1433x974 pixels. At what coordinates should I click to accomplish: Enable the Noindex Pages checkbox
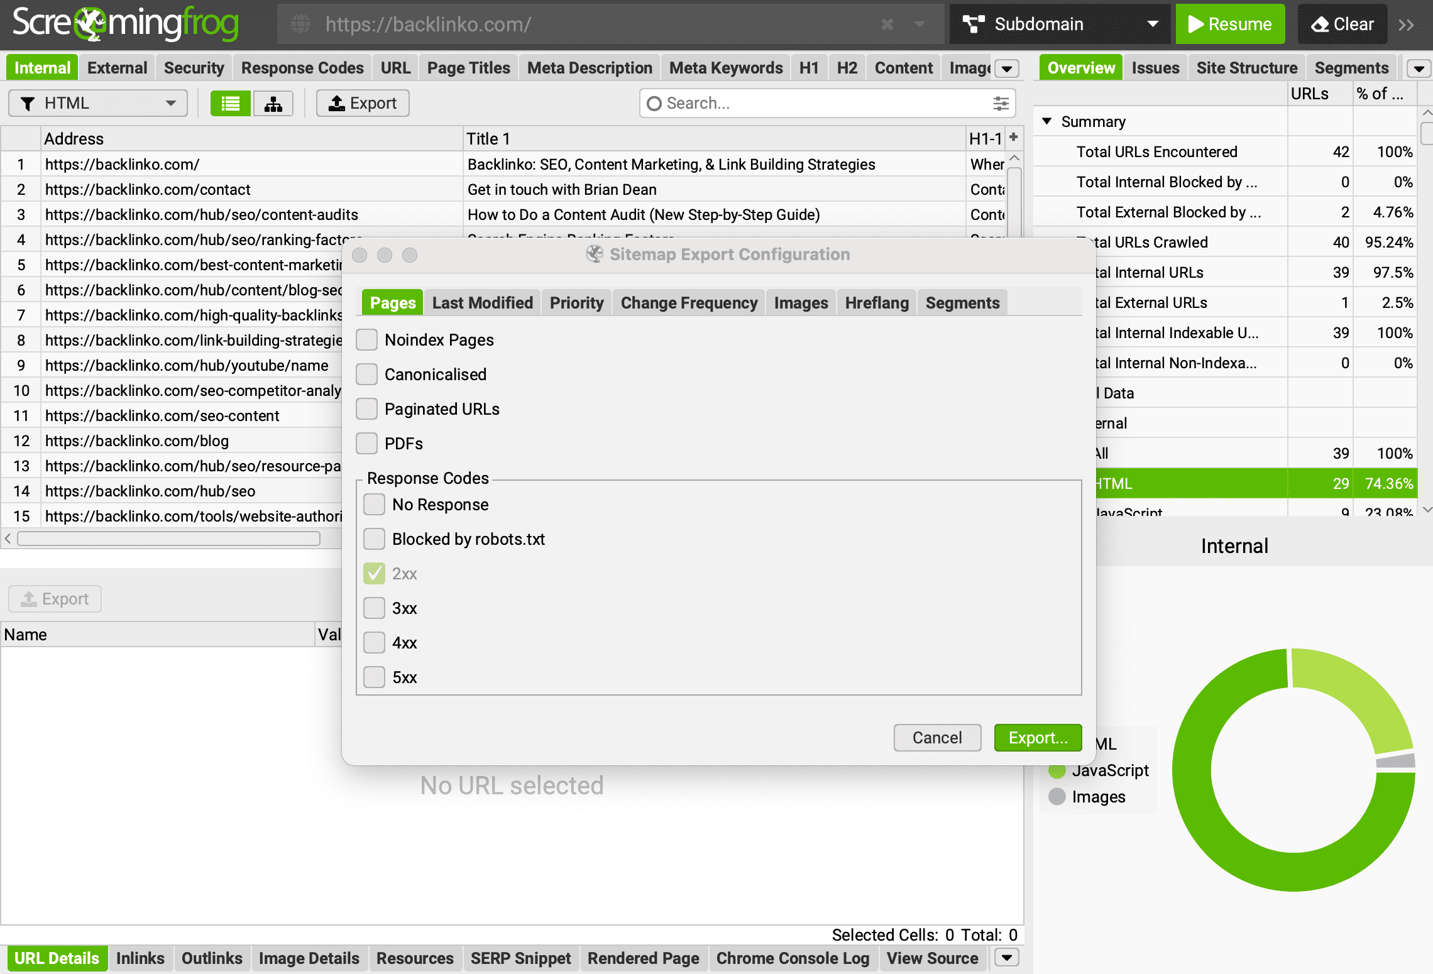click(367, 339)
